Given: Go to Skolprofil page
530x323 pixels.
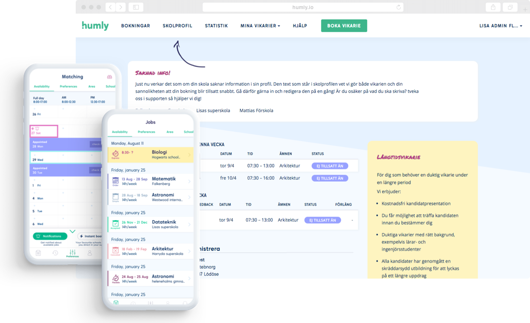Looking at the screenshot, I should point(178,26).
